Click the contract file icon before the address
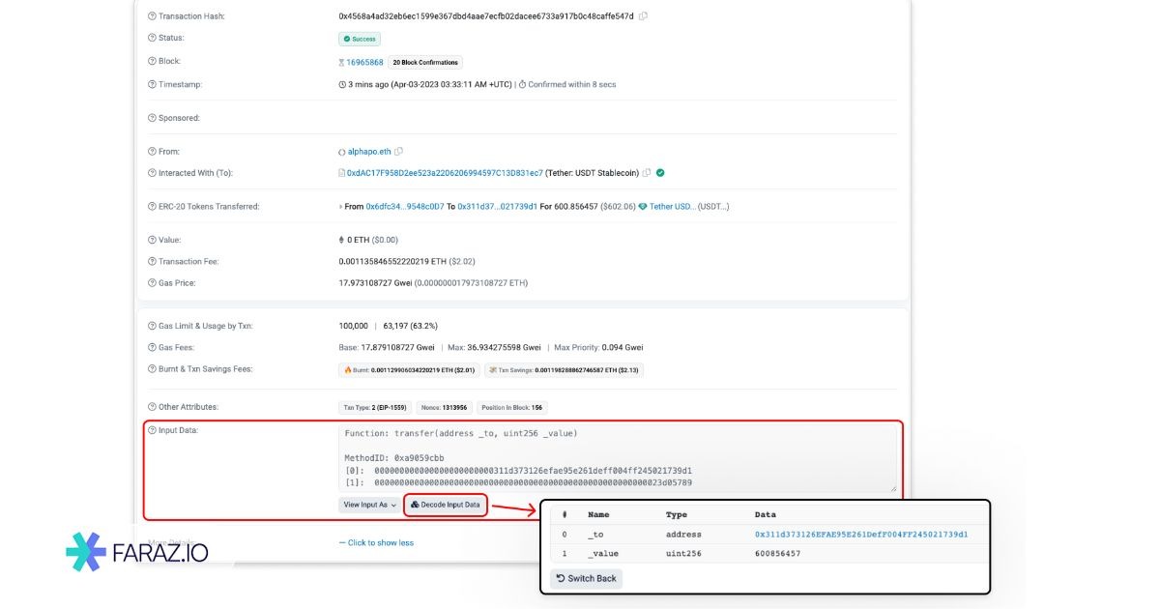This screenshot has height=609, width=1160. [x=340, y=173]
